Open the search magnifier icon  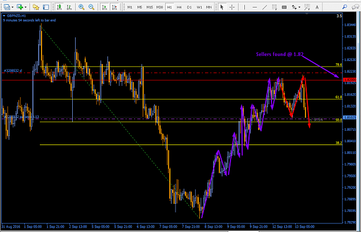pos(345,7)
